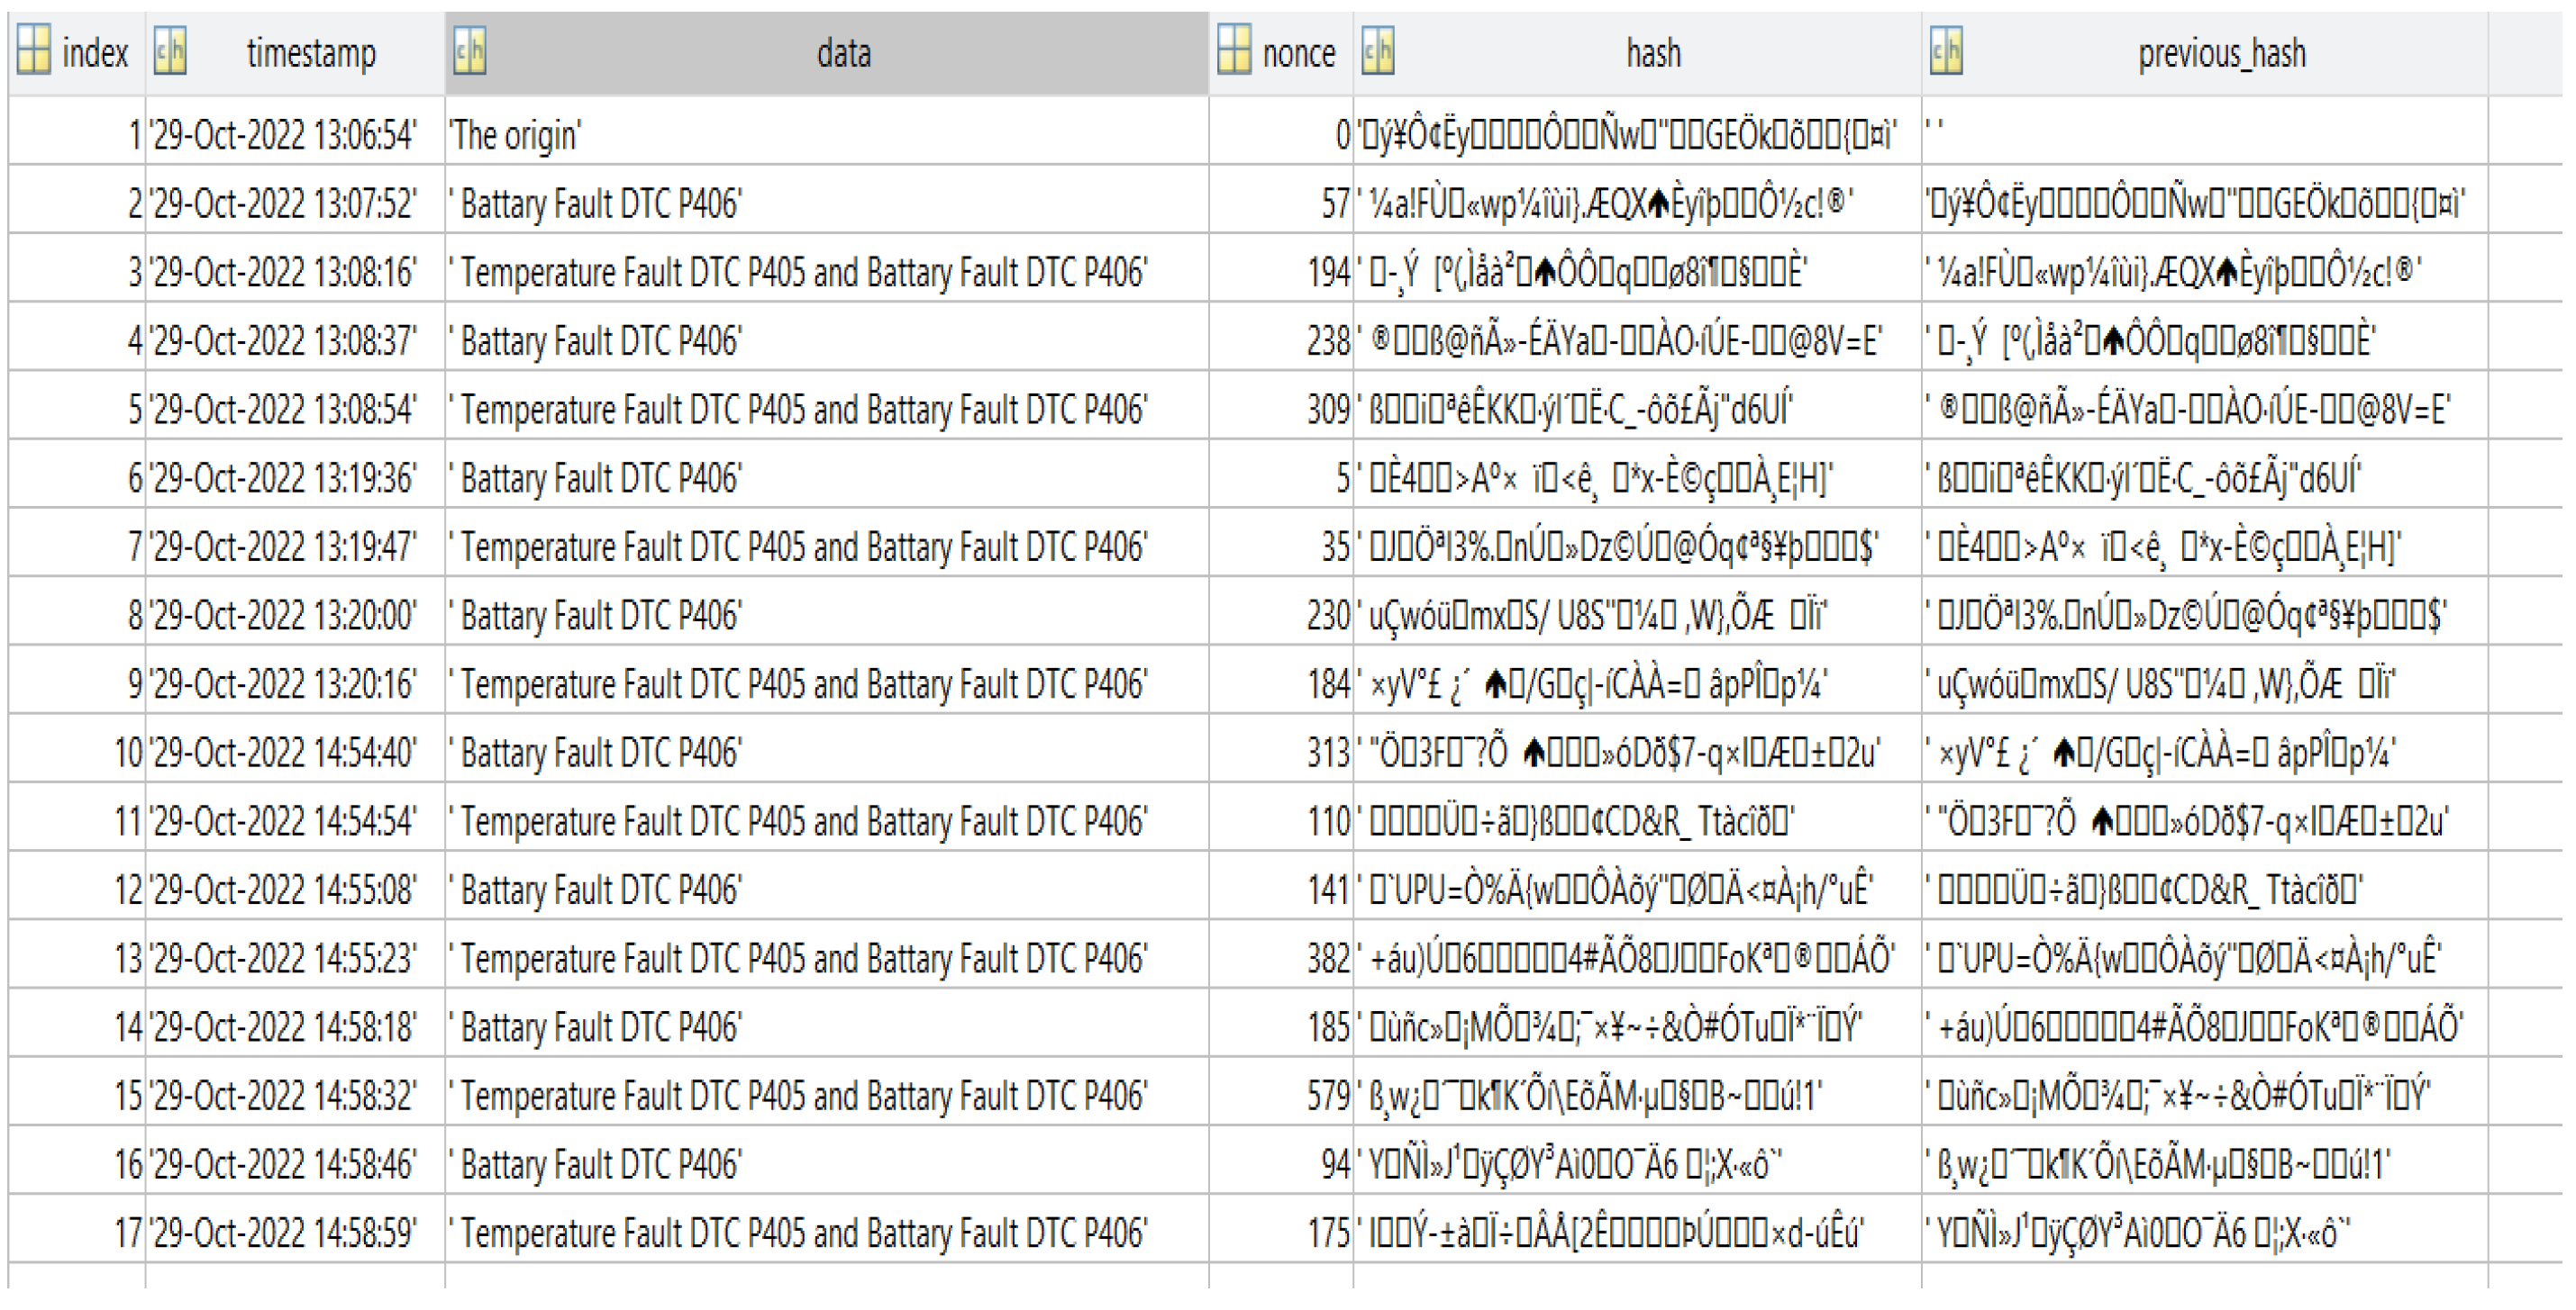This screenshot has width=2576, height=1310.
Task: Select nonce value 382 in row 13
Action: click(1328, 959)
